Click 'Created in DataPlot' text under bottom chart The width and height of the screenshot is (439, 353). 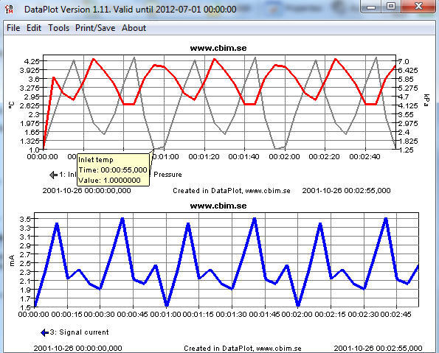[x=243, y=349]
